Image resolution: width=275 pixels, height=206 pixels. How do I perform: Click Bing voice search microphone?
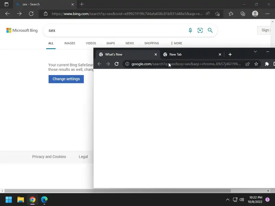pyautogui.click(x=190, y=30)
